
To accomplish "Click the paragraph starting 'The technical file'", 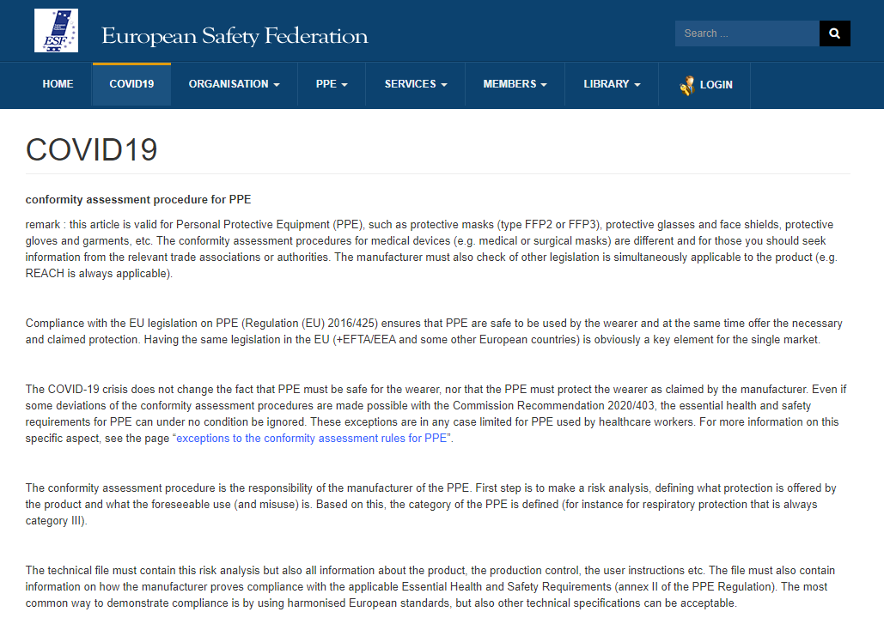I will point(430,586).
